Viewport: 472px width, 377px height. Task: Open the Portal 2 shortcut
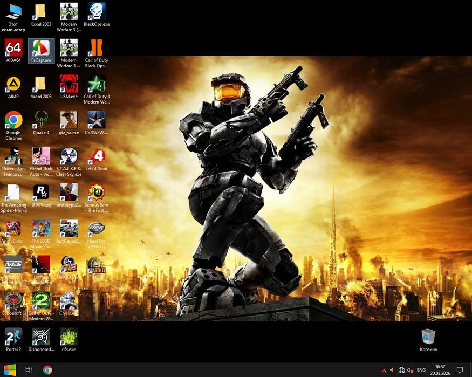point(13,340)
